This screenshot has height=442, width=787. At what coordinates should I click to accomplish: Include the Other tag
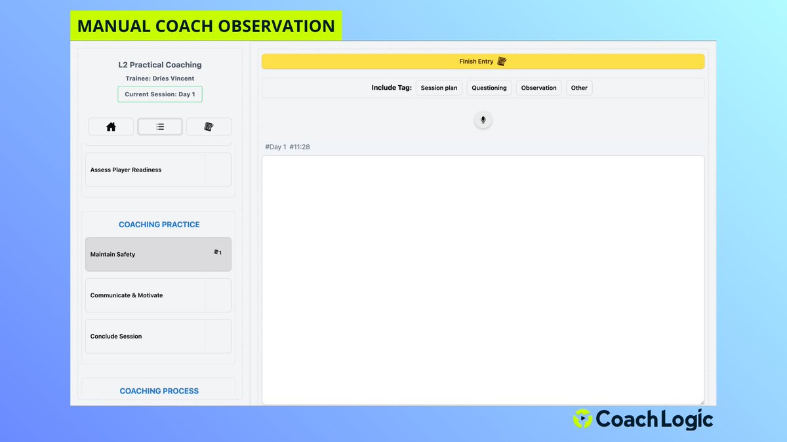point(579,88)
